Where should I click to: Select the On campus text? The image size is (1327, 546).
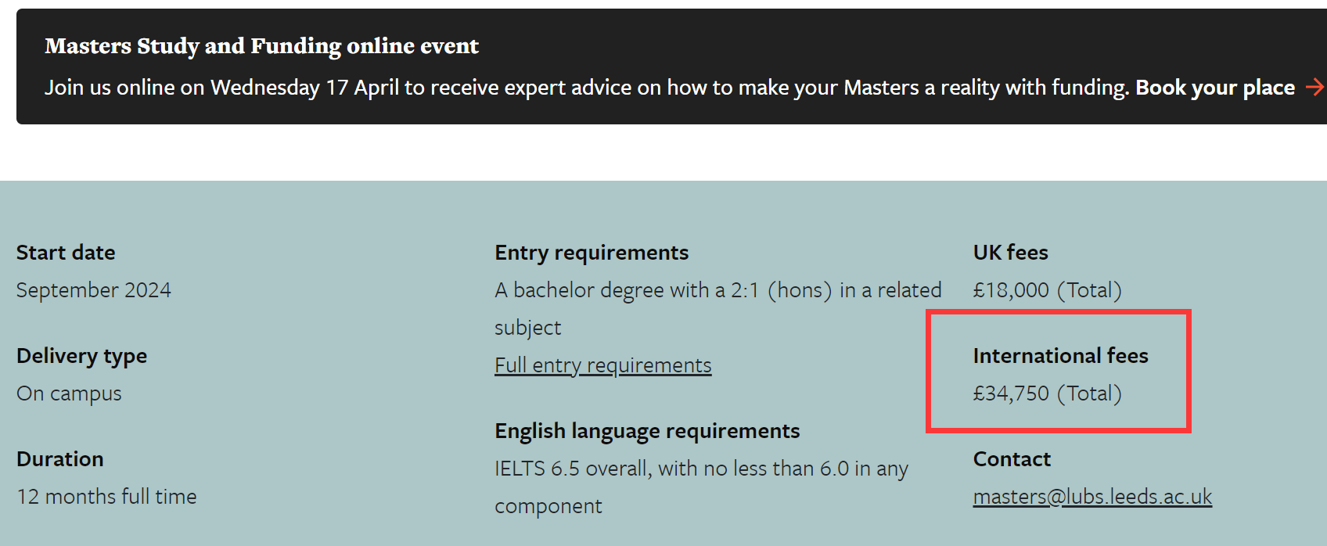(x=69, y=393)
